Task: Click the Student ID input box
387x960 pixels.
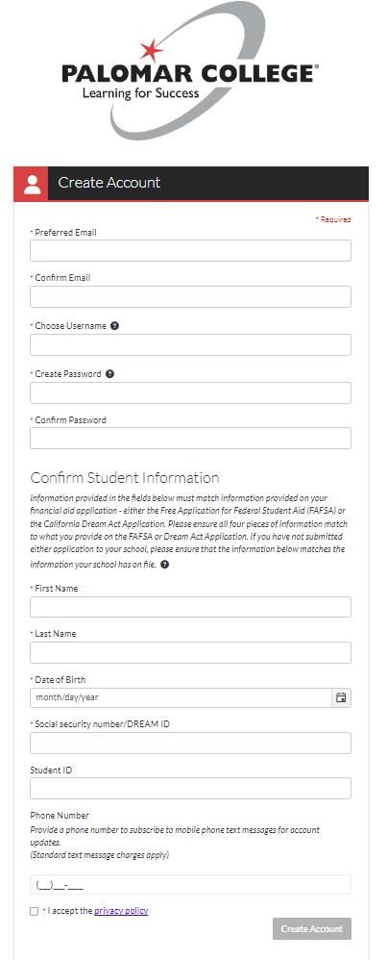Action: point(191,788)
